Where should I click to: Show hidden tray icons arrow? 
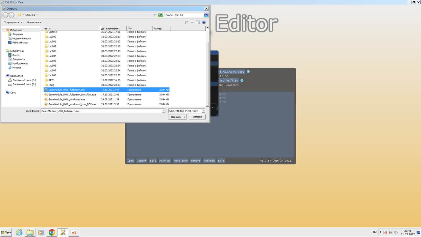(x=381, y=232)
